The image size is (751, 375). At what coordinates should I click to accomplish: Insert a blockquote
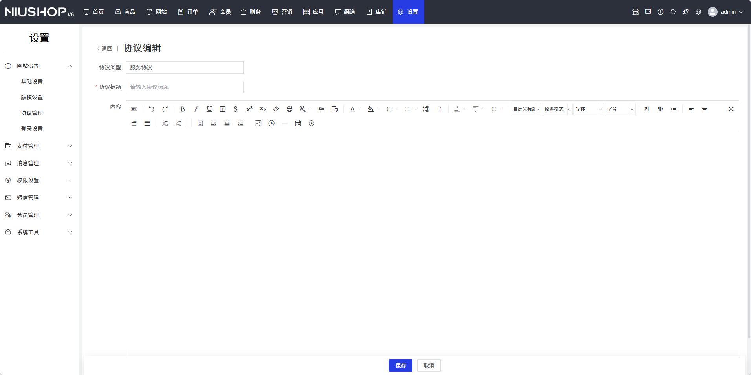coord(321,109)
